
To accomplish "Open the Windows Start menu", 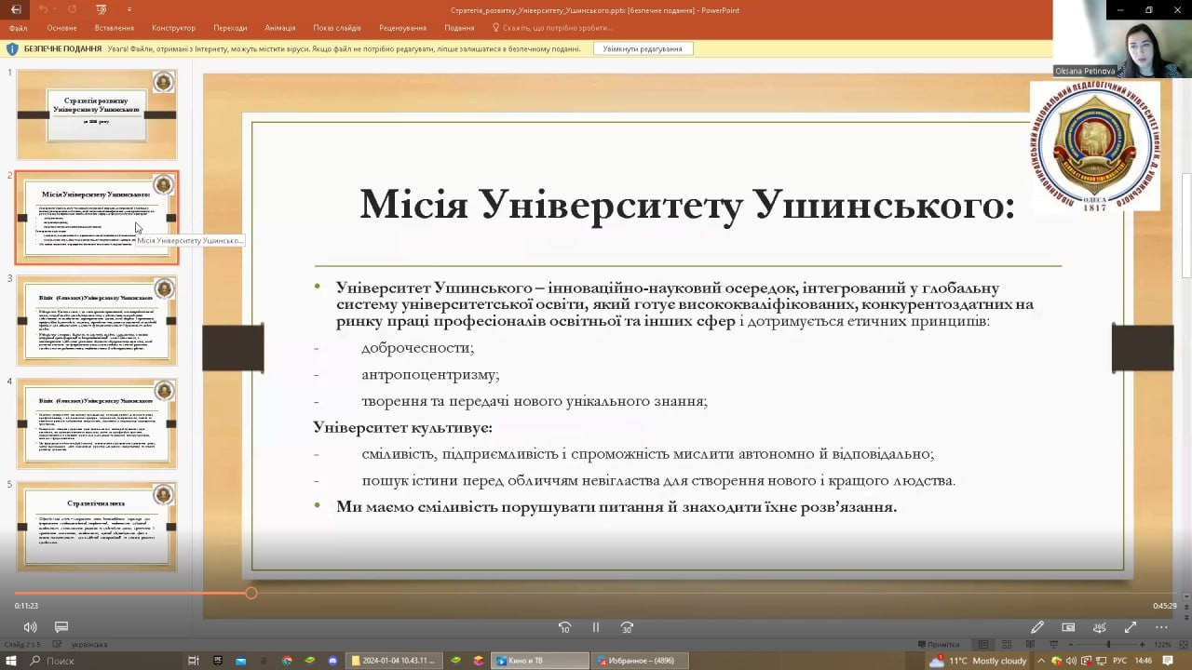I will (13, 661).
